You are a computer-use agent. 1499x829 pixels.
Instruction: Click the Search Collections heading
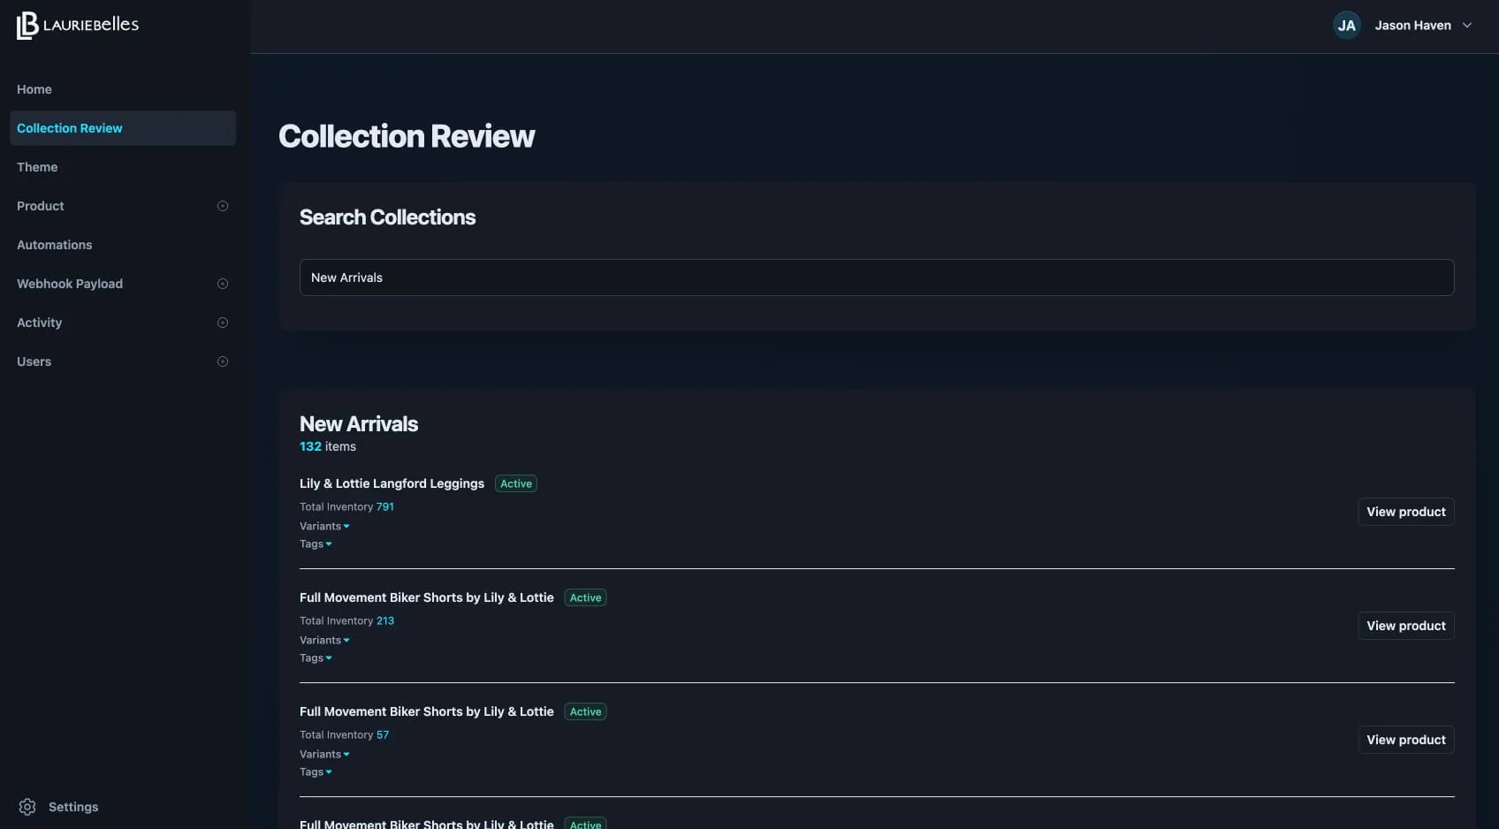point(387,217)
